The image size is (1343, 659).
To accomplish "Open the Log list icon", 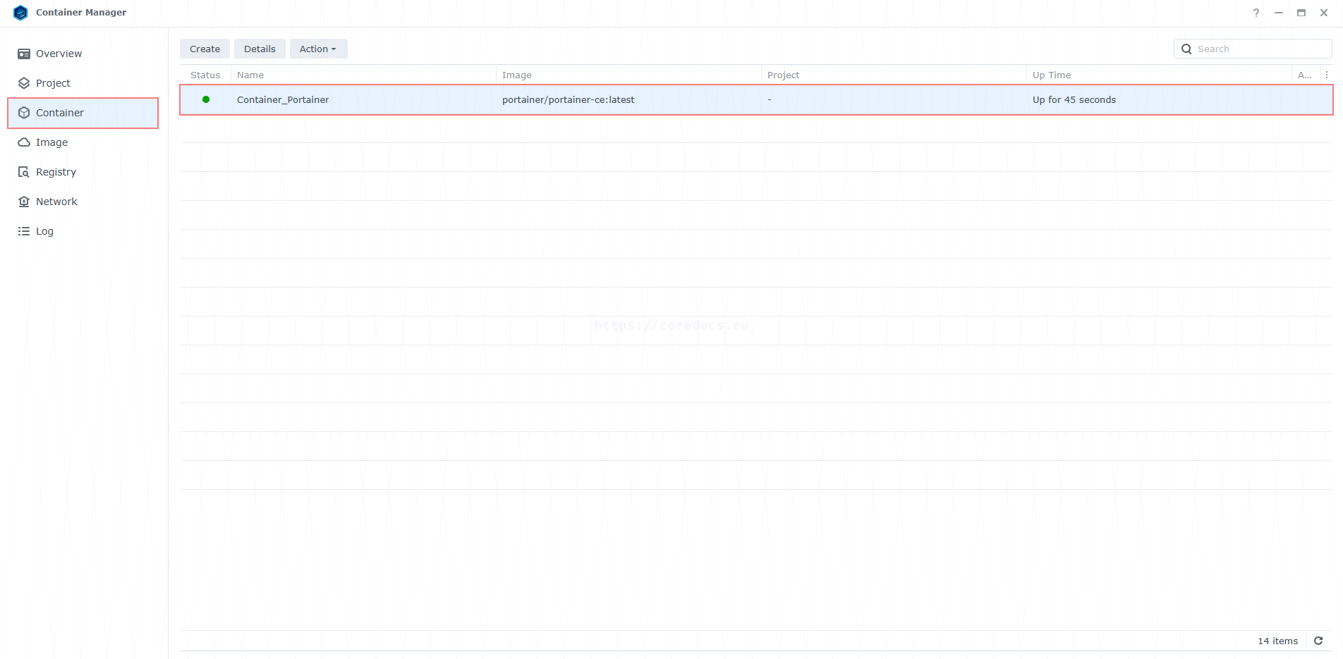I will [24, 231].
